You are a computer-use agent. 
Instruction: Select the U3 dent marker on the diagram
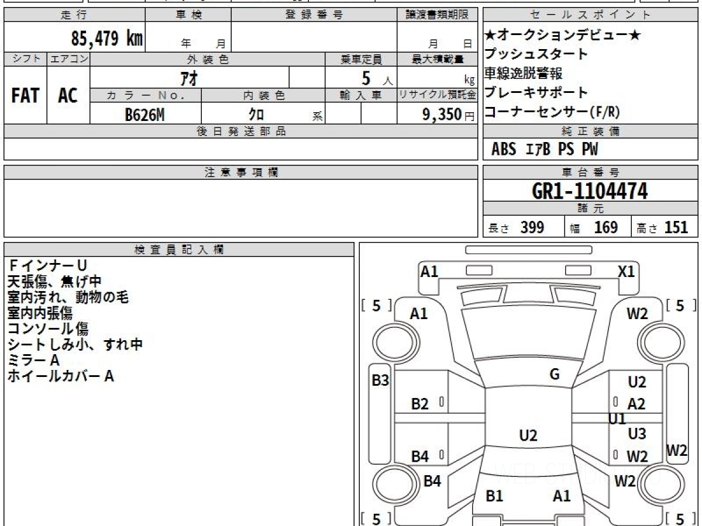tap(636, 434)
